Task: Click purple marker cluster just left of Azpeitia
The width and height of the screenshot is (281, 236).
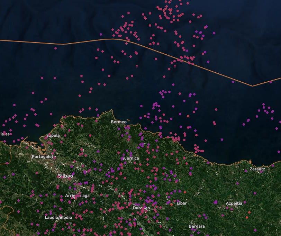Action: 216,202
